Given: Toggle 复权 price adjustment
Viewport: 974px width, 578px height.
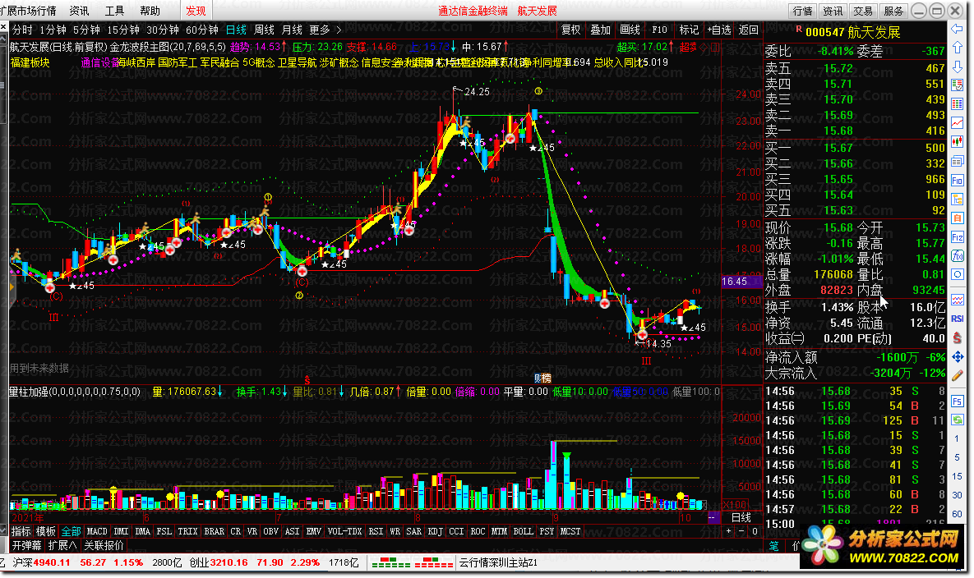Looking at the screenshot, I should pos(571,30).
